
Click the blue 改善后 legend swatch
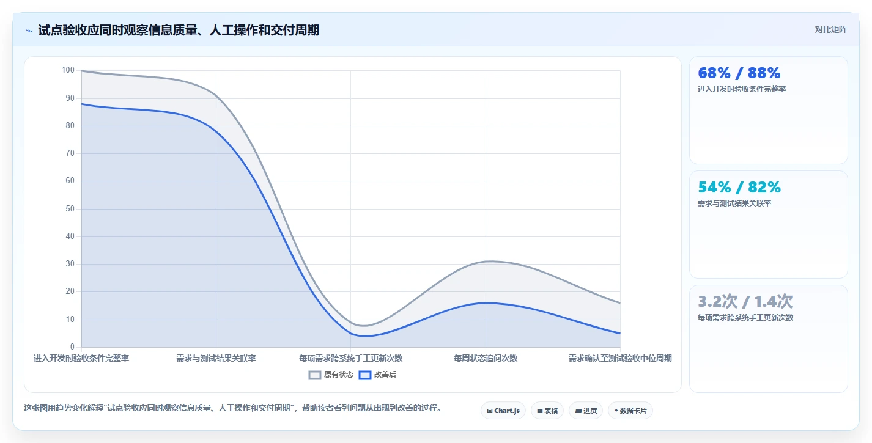pos(365,375)
